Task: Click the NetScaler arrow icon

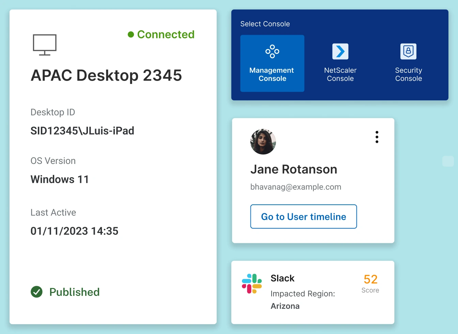Action: pos(340,51)
